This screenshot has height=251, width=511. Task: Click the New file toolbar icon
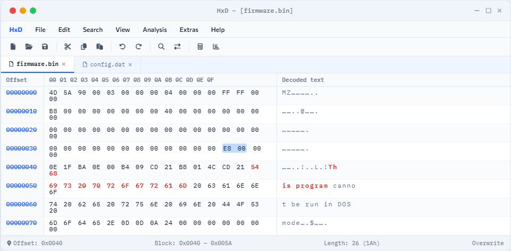coord(13,47)
